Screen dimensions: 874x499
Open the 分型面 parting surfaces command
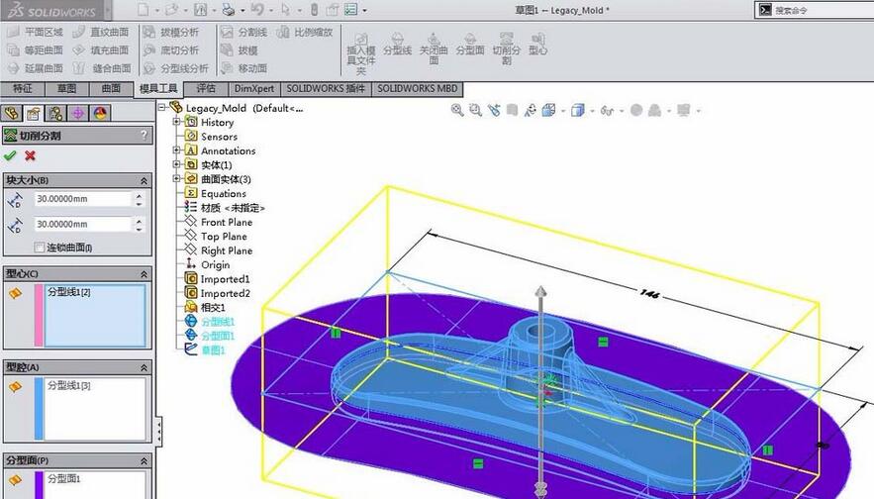click(470, 45)
